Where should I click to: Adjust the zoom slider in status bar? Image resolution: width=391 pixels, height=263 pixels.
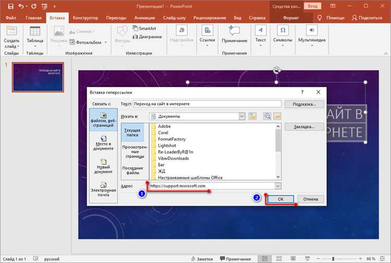click(x=333, y=259)
